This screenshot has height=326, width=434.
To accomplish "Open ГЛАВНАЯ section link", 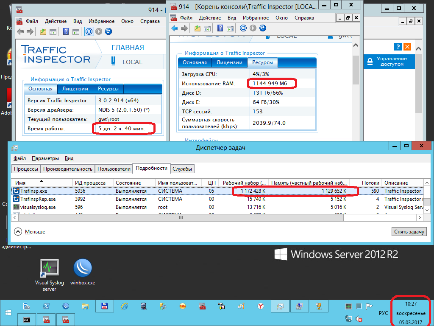I will 128,48.
